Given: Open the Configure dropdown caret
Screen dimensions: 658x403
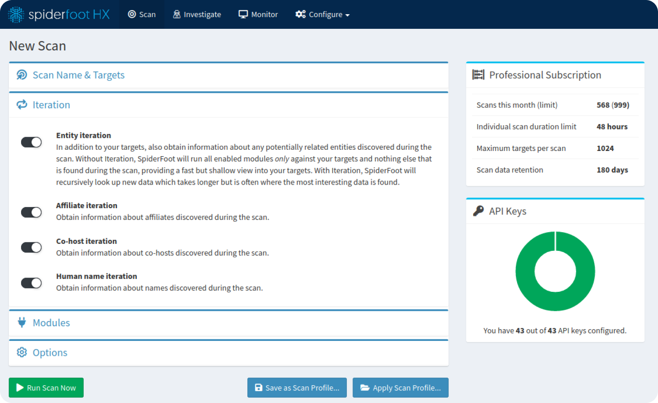Looking at the screenshot, I should click(x=347, y=15).
